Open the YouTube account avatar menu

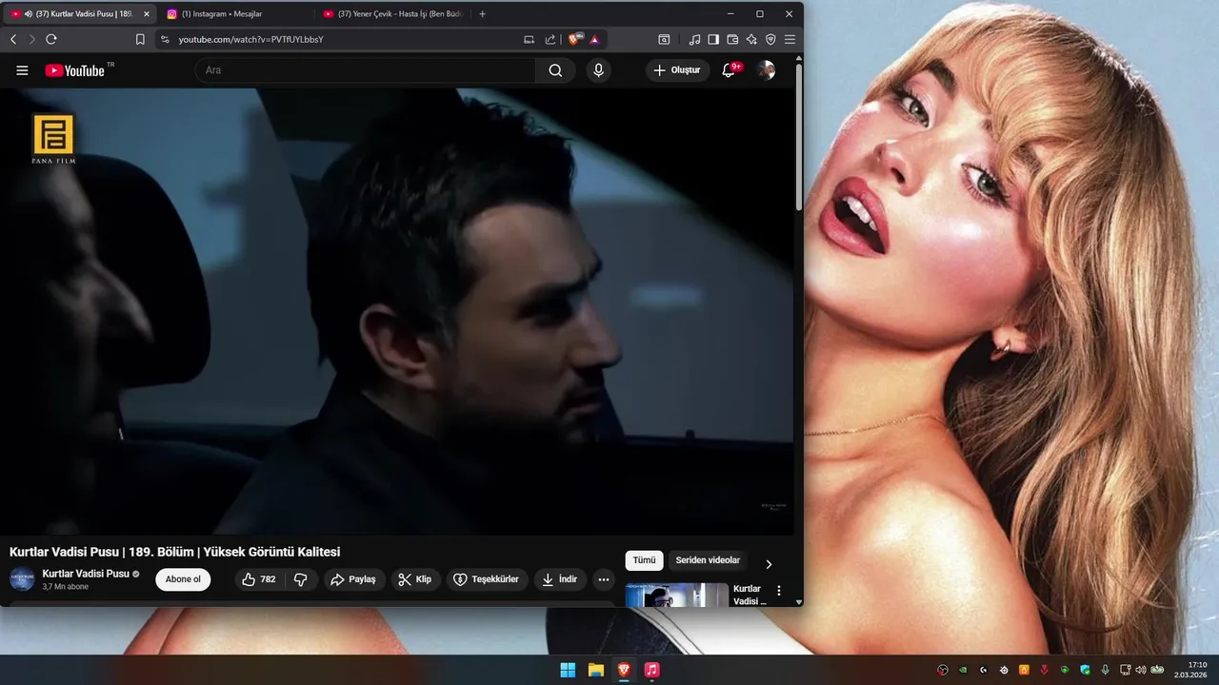pyautogui.click(x=766, y=70)
